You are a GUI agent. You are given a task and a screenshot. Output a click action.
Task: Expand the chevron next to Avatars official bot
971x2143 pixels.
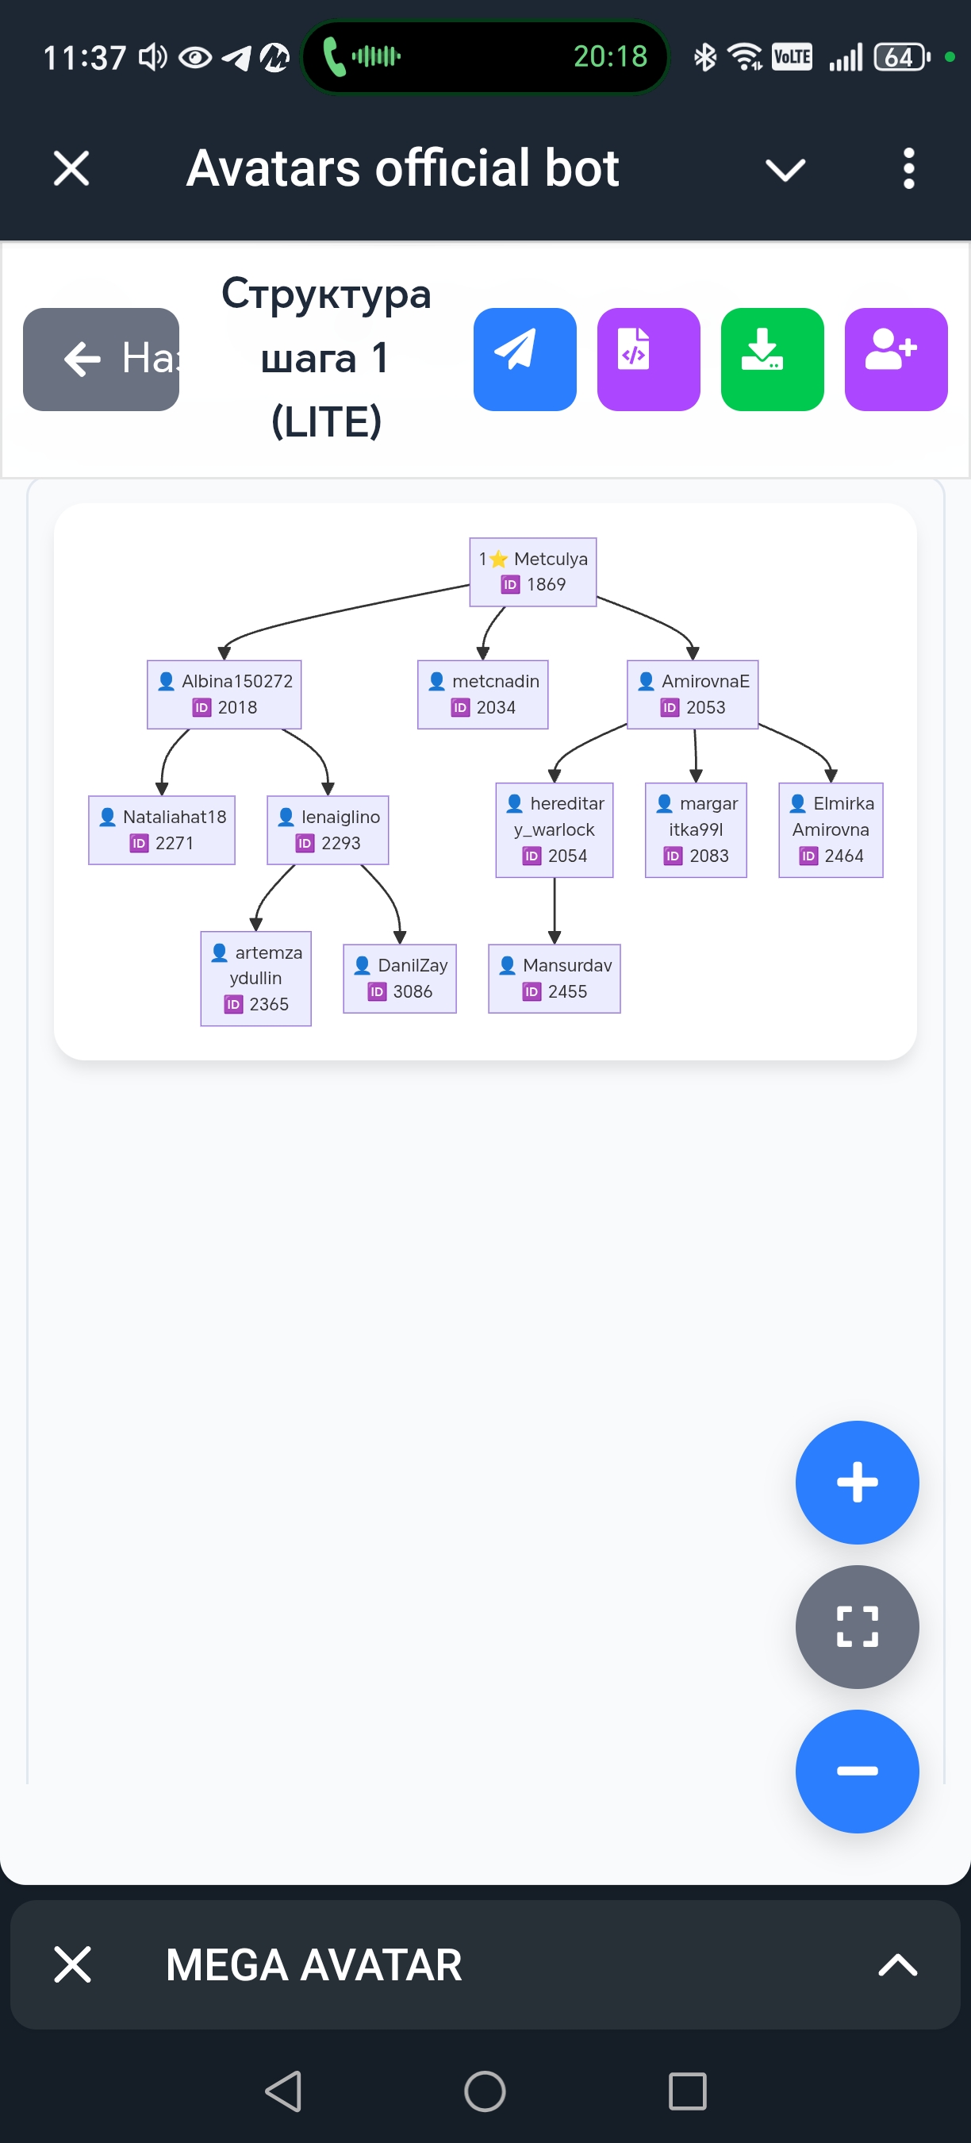point(785,171)
